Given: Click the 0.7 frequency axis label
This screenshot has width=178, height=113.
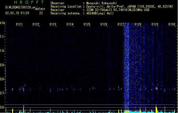Looking at the screenshot, I should [2, 93].
